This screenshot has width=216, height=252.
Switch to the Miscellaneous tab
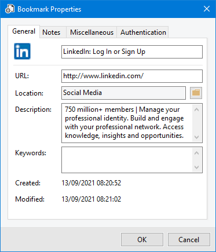point(91,32)
